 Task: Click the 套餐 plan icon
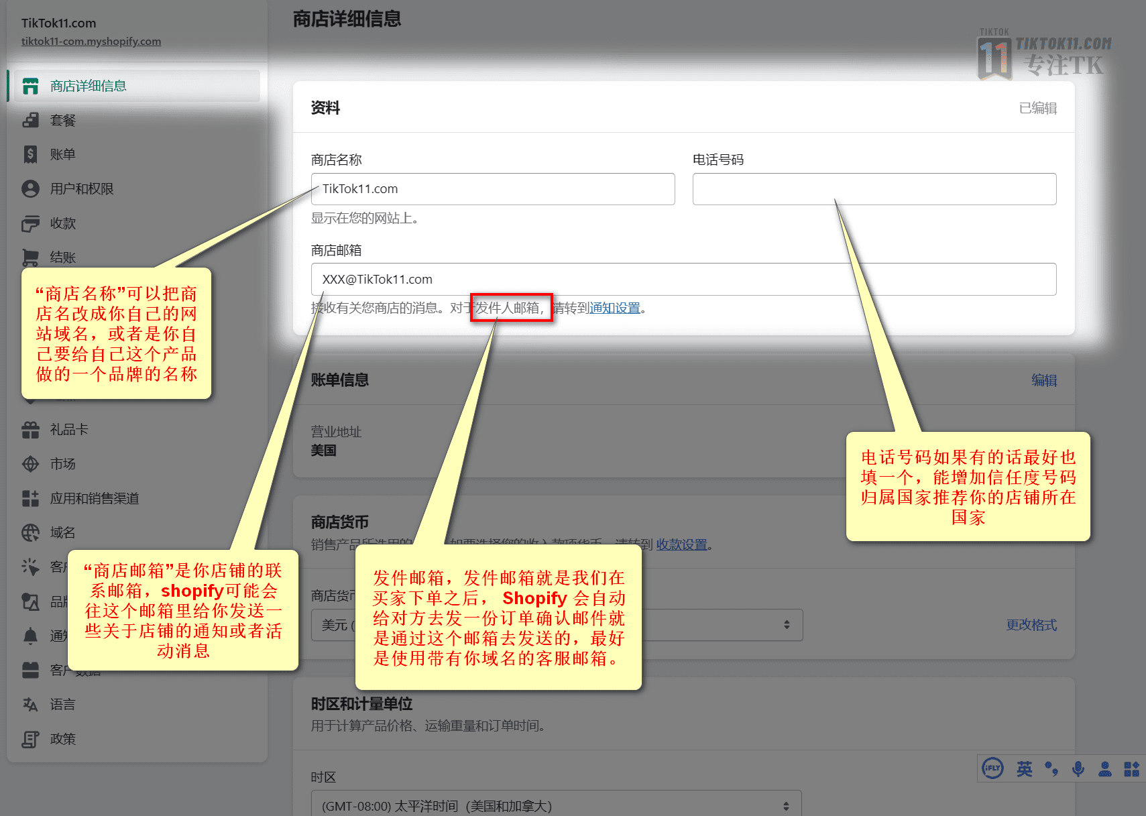click(x=30, y=120)
